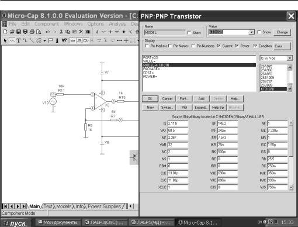Open Find with binoculars icon
Image resolution: width=298 pixels, height=227 pixels.
point(88,32)
